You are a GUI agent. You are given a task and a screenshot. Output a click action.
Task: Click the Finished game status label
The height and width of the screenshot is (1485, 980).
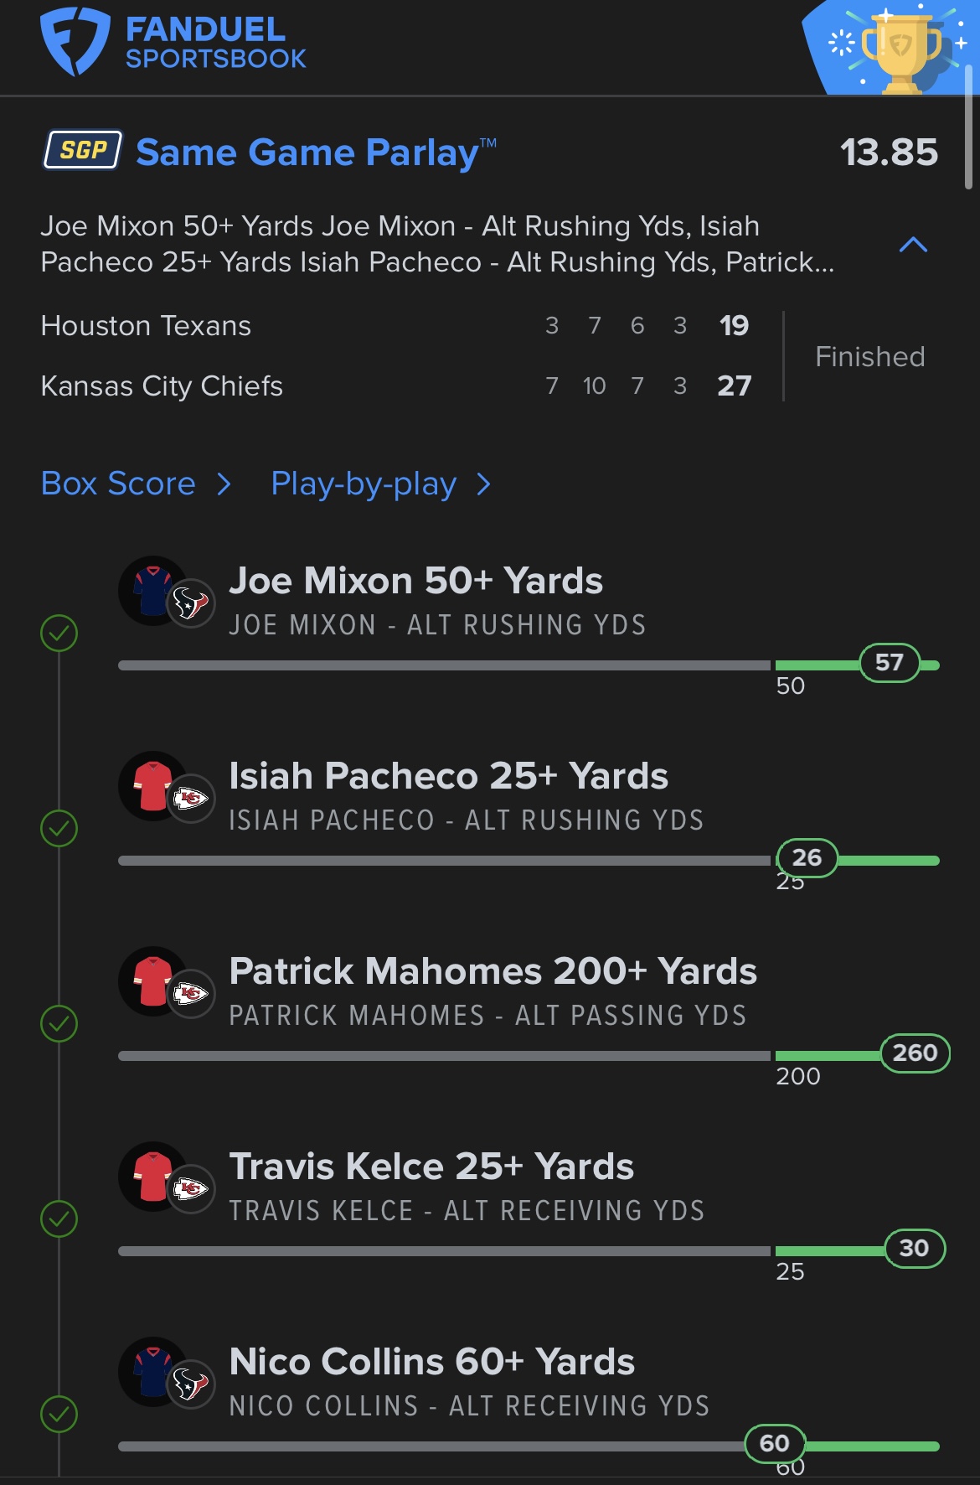pos(869,357)
